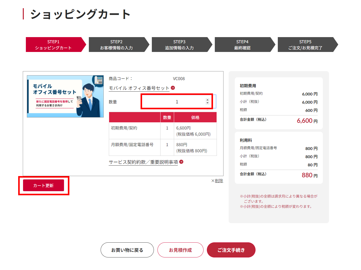Select the STEP3 追加情報の入力 step
Viewport: 361px width, 270px height.
click(x=179, y=45)
